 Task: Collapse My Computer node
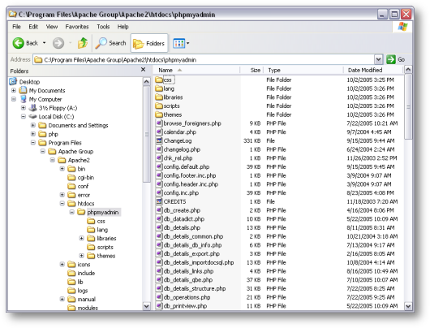point(14,99)
